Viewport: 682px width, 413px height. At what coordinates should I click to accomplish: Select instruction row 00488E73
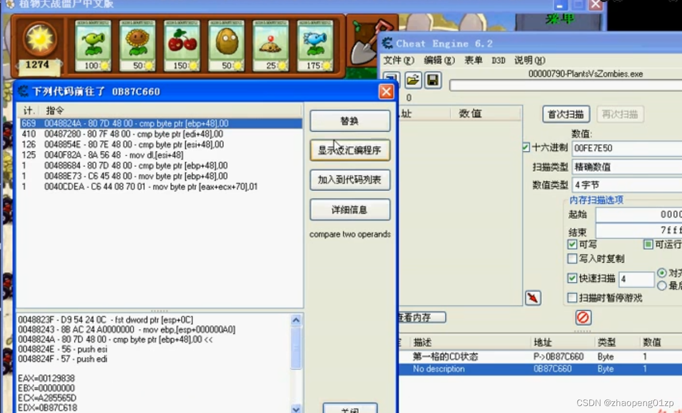[161, 176]
